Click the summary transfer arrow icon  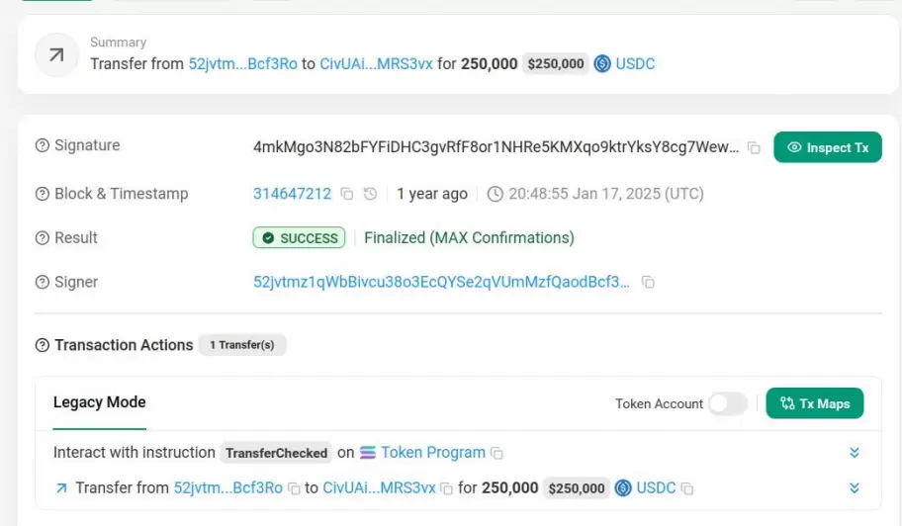(x=56, y=55)
